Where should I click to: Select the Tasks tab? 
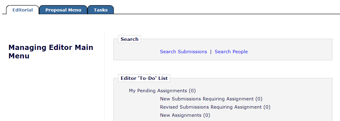coord(101,10)
